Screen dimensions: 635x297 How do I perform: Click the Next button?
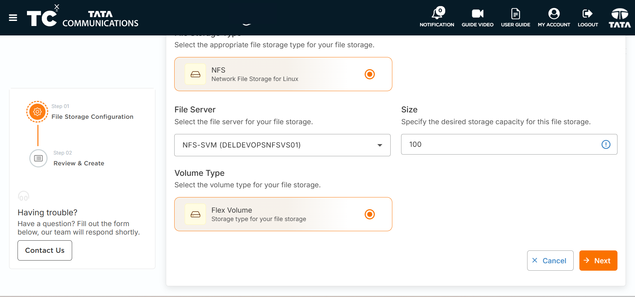[x=598, y=261]
